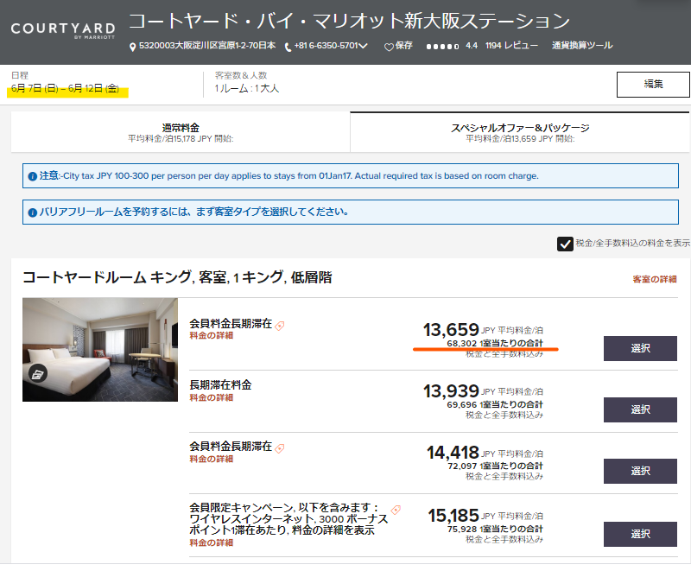
Task: Click the photo gallery icon on the room image
Action: [x=38, y=374]
